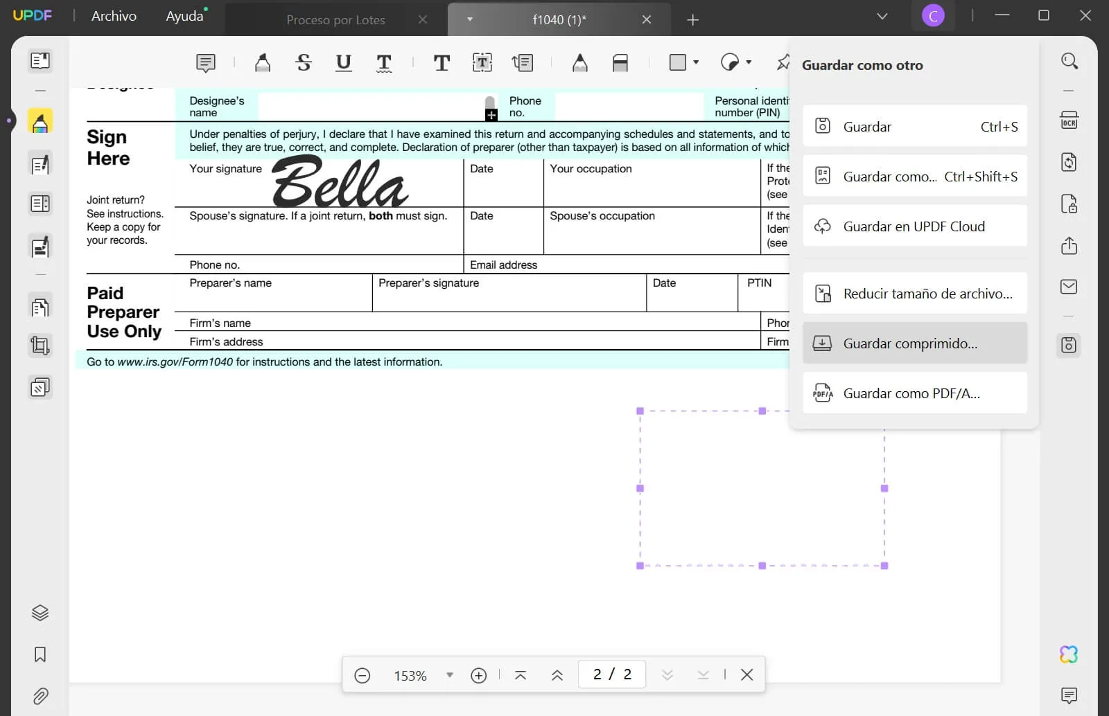1109x716 pixels.
Task: Open the Attachments paperclip icon
Action: point(40,696)
